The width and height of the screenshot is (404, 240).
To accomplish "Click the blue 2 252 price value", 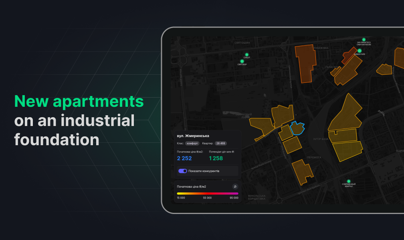I will (x=184, y=158).
